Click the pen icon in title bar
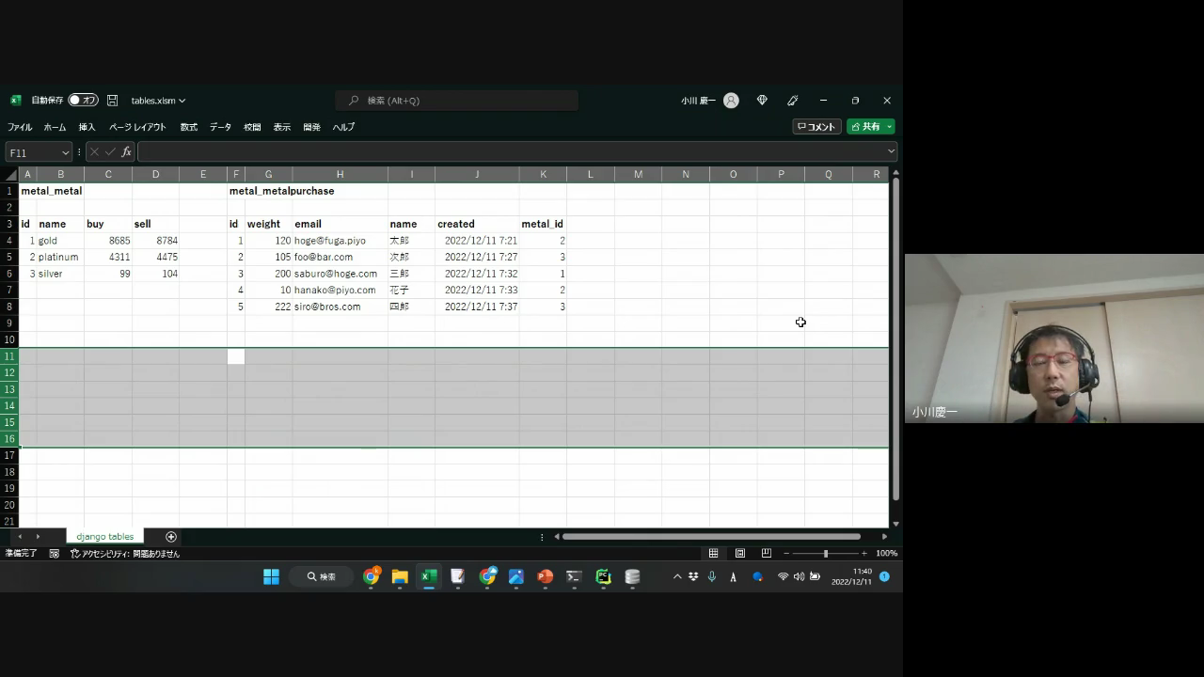The image size is (1204, 677). (x=793, y=101)
